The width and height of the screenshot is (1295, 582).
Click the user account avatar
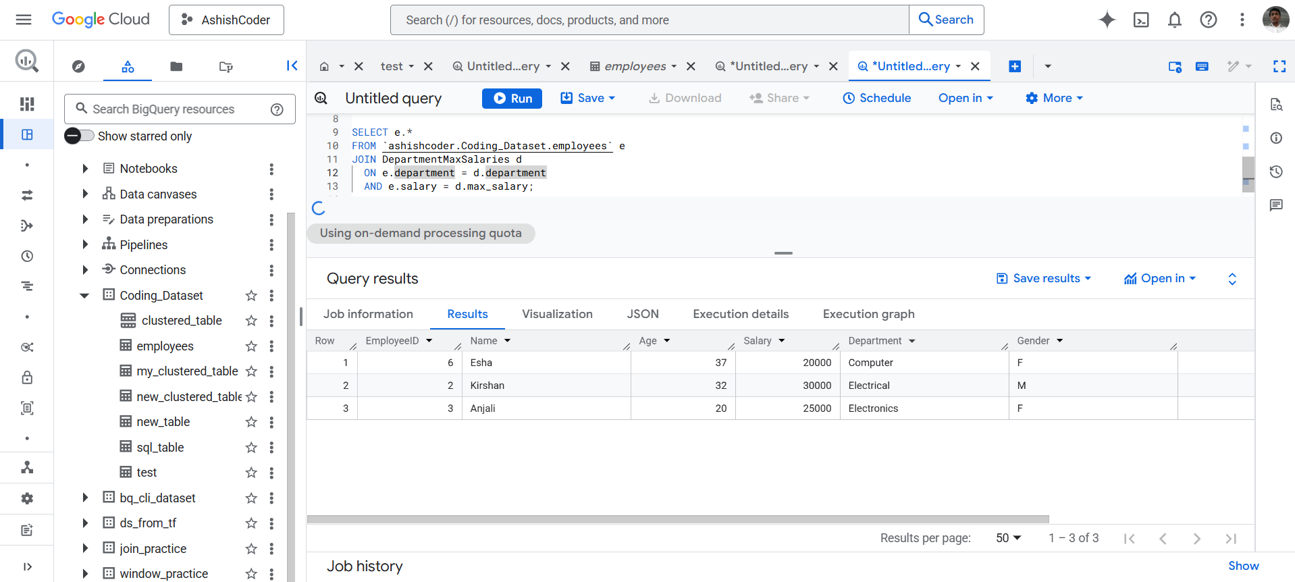pos(1275,20)
